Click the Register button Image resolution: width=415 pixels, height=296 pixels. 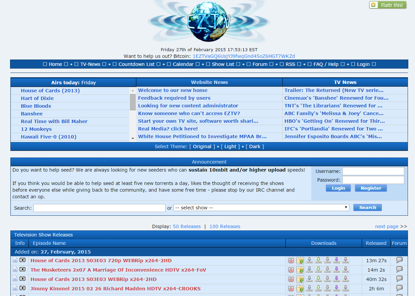[x=371, y=188]
